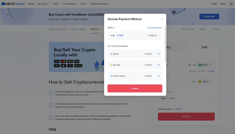Switch to the Bank Transfer tab
235x134 pixels.
pos(78,29)
